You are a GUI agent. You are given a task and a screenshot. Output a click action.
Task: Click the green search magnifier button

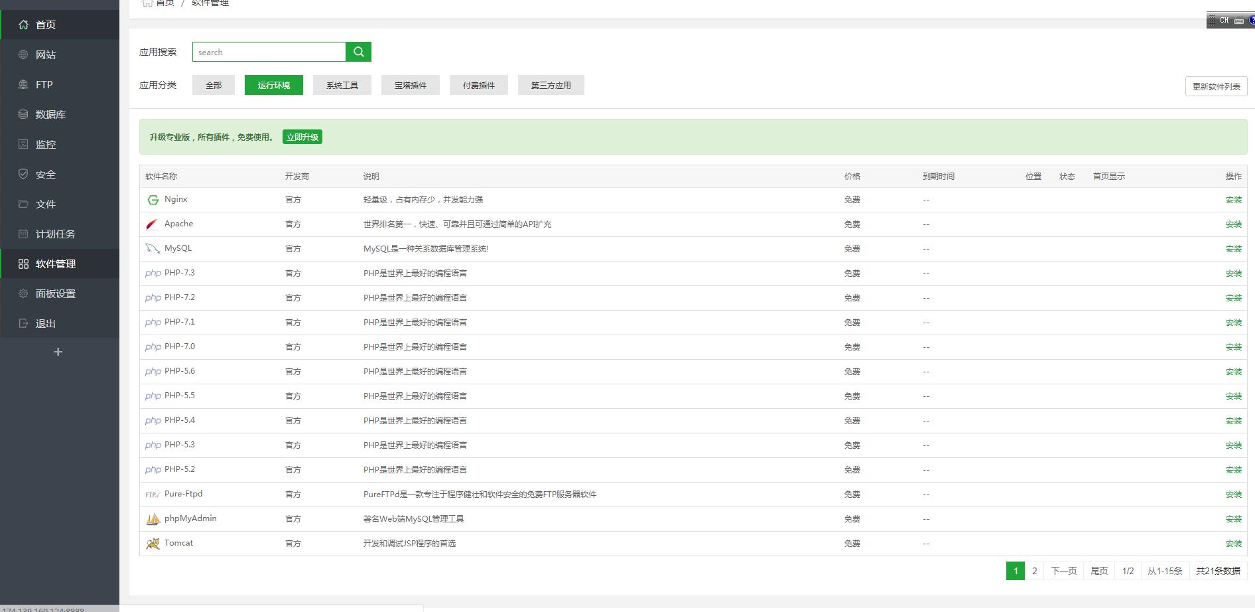pyautogui.click(x=358, y=52)
